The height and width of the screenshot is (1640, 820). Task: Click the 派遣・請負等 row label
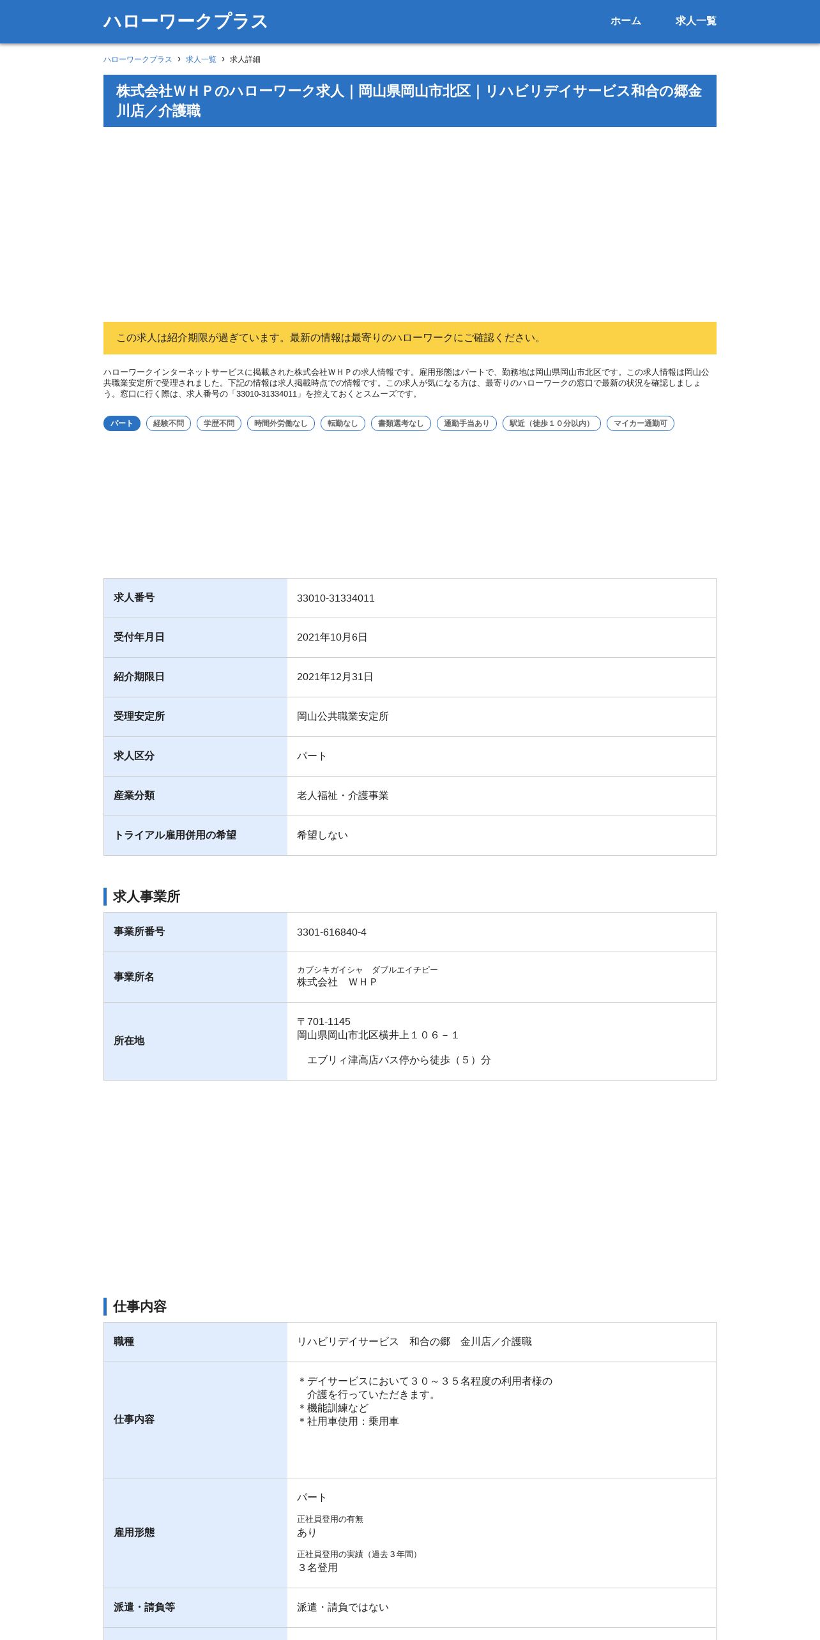(144, 1607)
